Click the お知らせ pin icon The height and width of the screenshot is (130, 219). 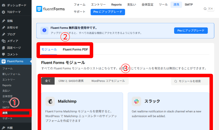(x=4, y=27)
